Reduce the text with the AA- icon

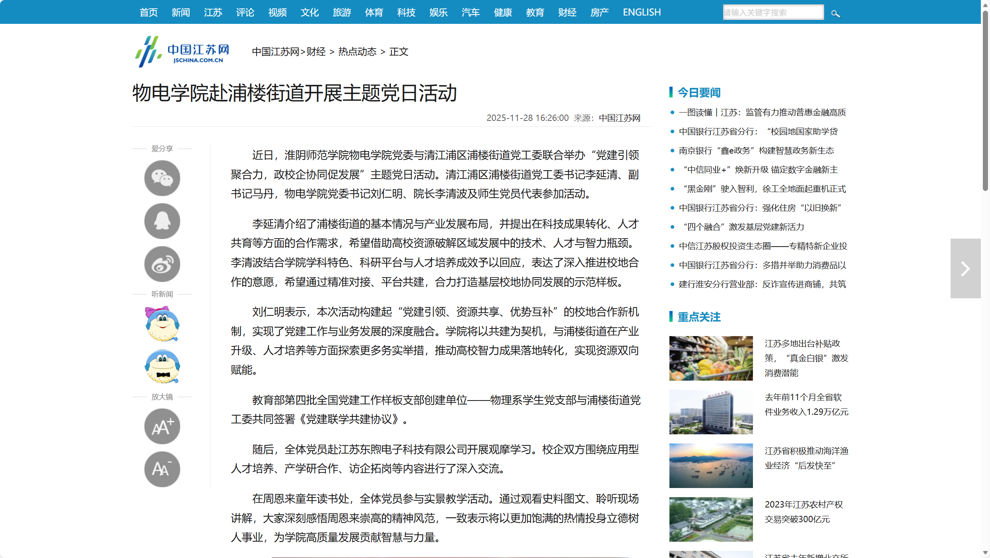click(162, 469)
